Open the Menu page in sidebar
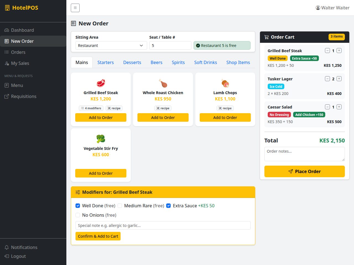 pos(33,85)
